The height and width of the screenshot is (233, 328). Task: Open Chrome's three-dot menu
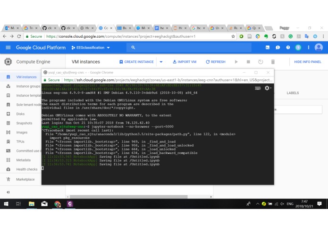[x=323, y=36]
